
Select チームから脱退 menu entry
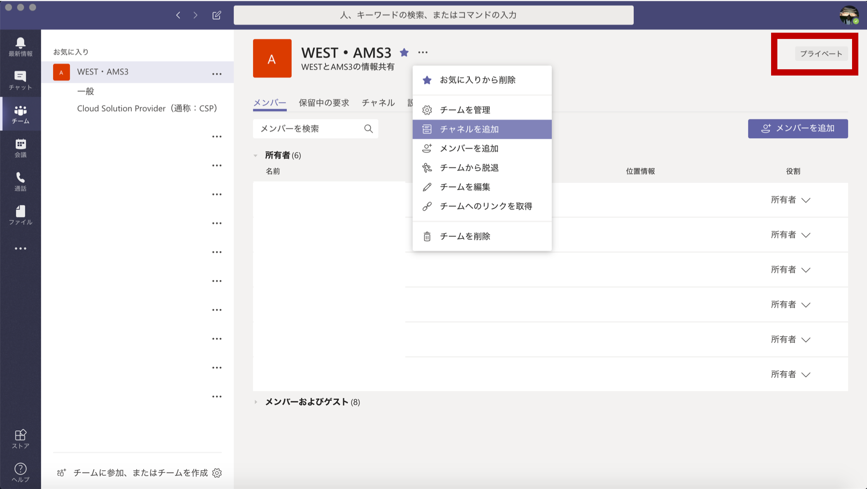click(x=482, y=167)
